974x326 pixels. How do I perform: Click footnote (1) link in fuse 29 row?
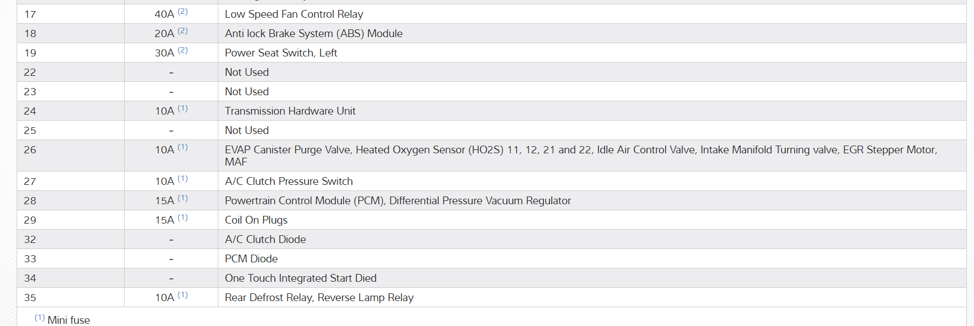[183, 218]
